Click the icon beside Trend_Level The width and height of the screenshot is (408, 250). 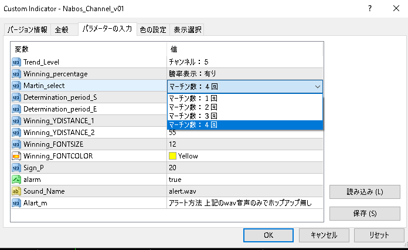[16, 62]
